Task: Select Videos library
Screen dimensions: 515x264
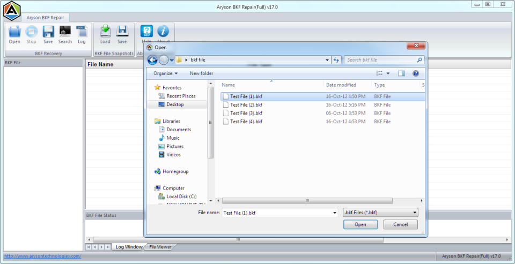Action: 170,155
